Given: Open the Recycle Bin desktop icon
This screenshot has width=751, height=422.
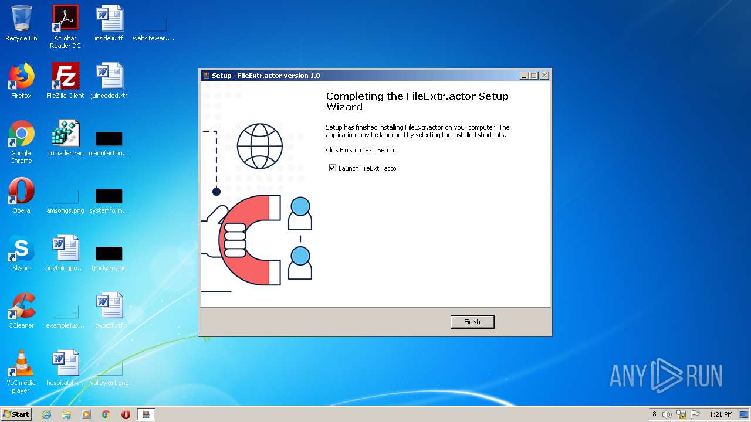Looking at the screenshot, I should pyautogui.click(x=21, y=23).
